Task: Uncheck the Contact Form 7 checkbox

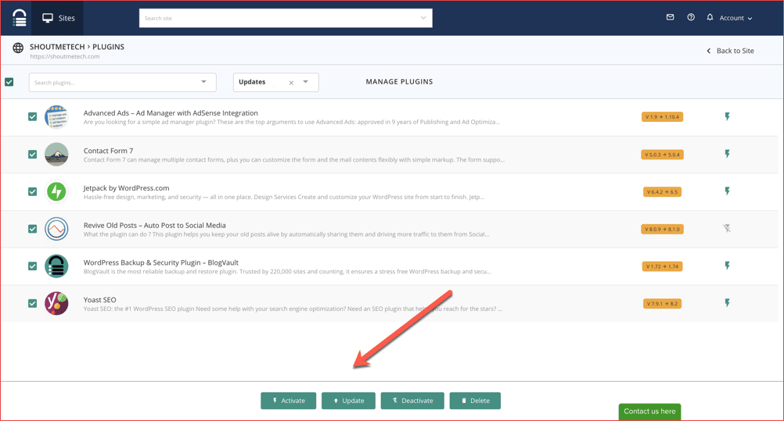Action: (x=33, y=155)
